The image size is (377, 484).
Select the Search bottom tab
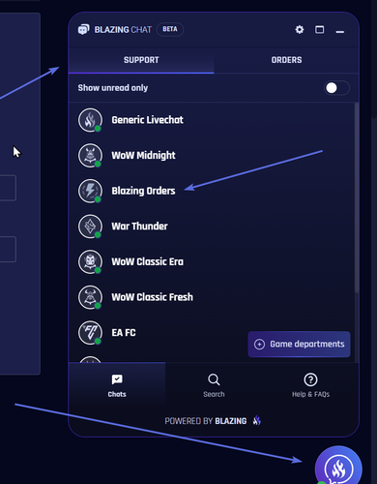[214, 385]
